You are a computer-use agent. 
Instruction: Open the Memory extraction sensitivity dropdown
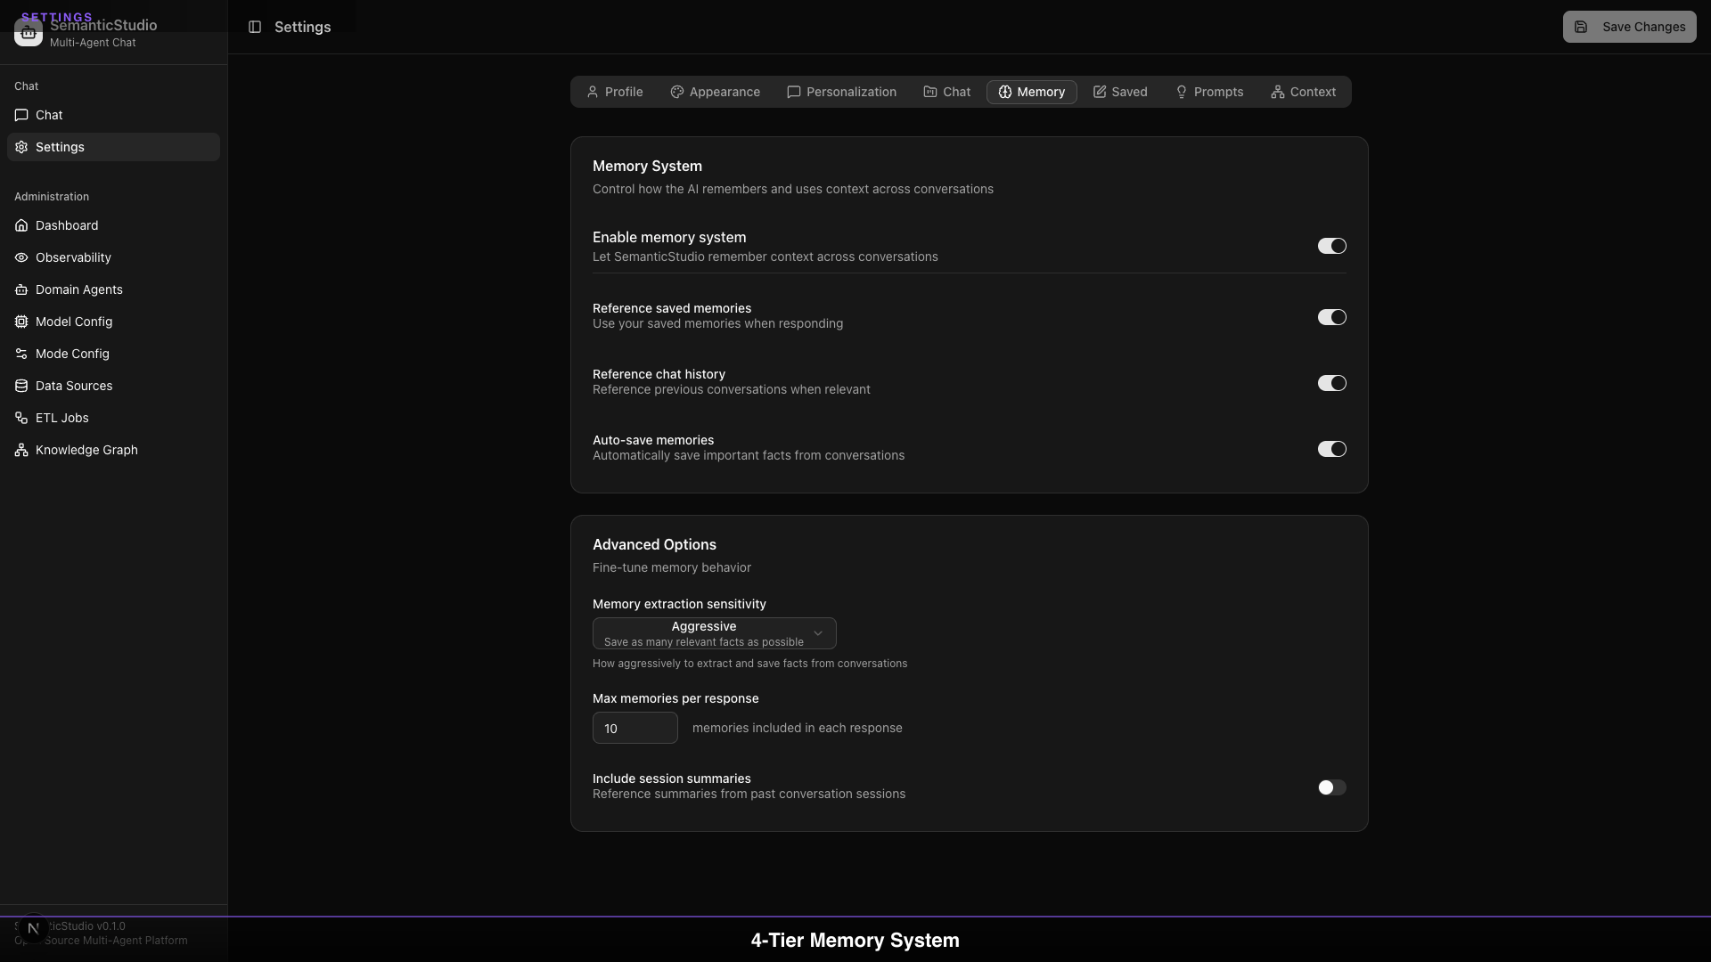[x=713, y=633]
